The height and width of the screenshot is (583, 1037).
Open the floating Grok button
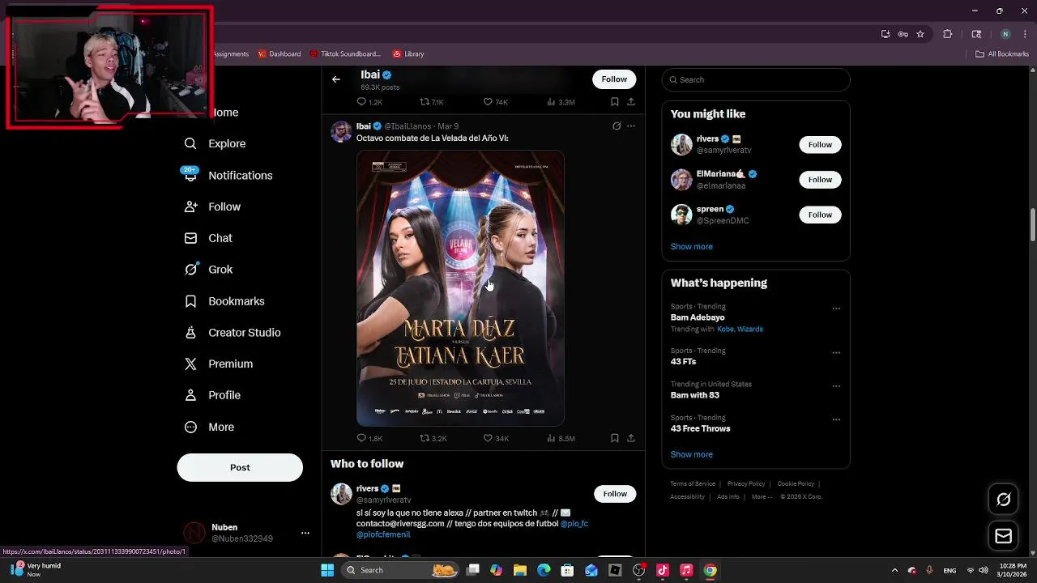[1004, 500]
